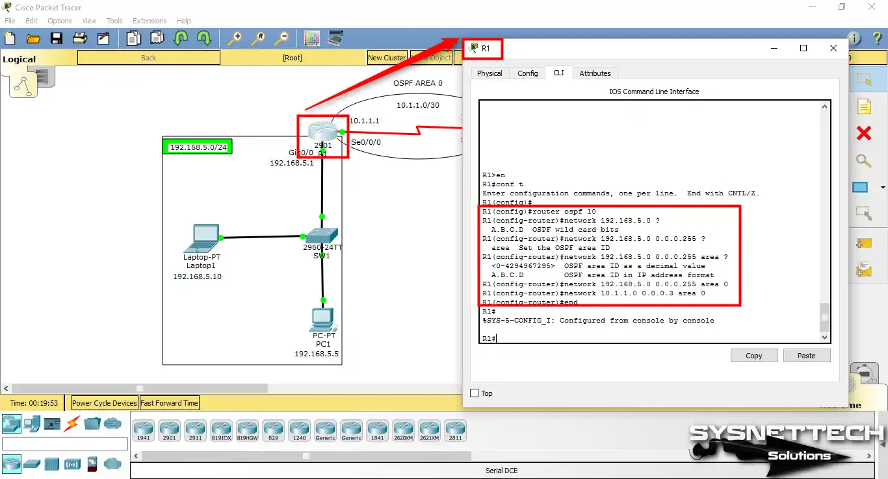Pick the 2911 router model

pos(195,431)
